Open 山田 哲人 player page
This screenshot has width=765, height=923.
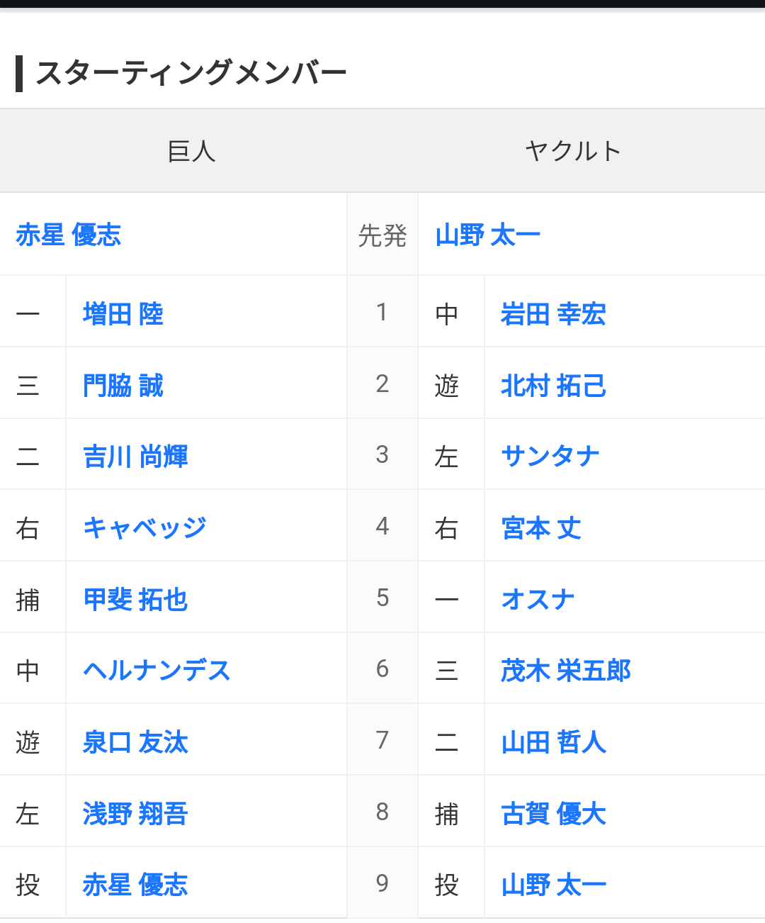click(x=553, y=742)
